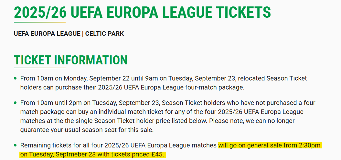Click the TICKET INFORMATION heading
Screen dimensions: 341x160
pyautogui.click(x=71, y=60)
